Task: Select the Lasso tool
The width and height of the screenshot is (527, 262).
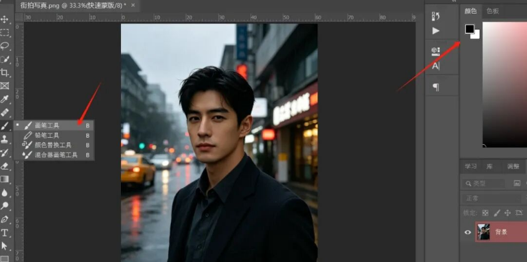Action: click(x=4, y=46)
